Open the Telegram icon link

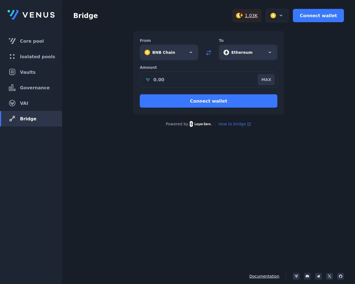pyautogui.click(x=318, y=276)
